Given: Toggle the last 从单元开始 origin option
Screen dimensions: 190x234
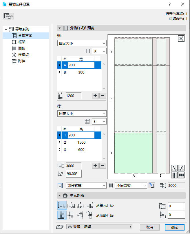Looking at the screenshot, I should click(x=90, y=206).
